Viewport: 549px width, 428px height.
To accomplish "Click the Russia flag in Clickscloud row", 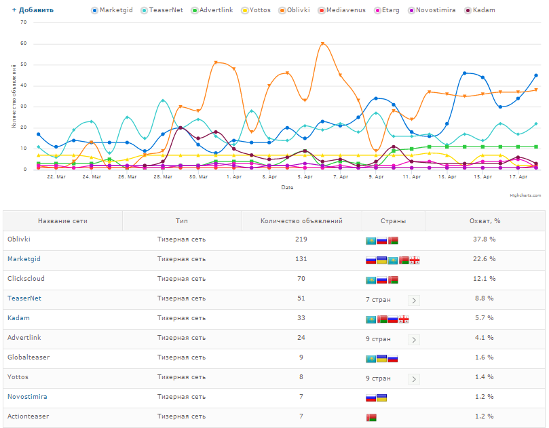I will 382,280.
